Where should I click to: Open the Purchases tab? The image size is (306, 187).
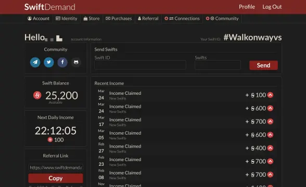[x=119, y=19]
